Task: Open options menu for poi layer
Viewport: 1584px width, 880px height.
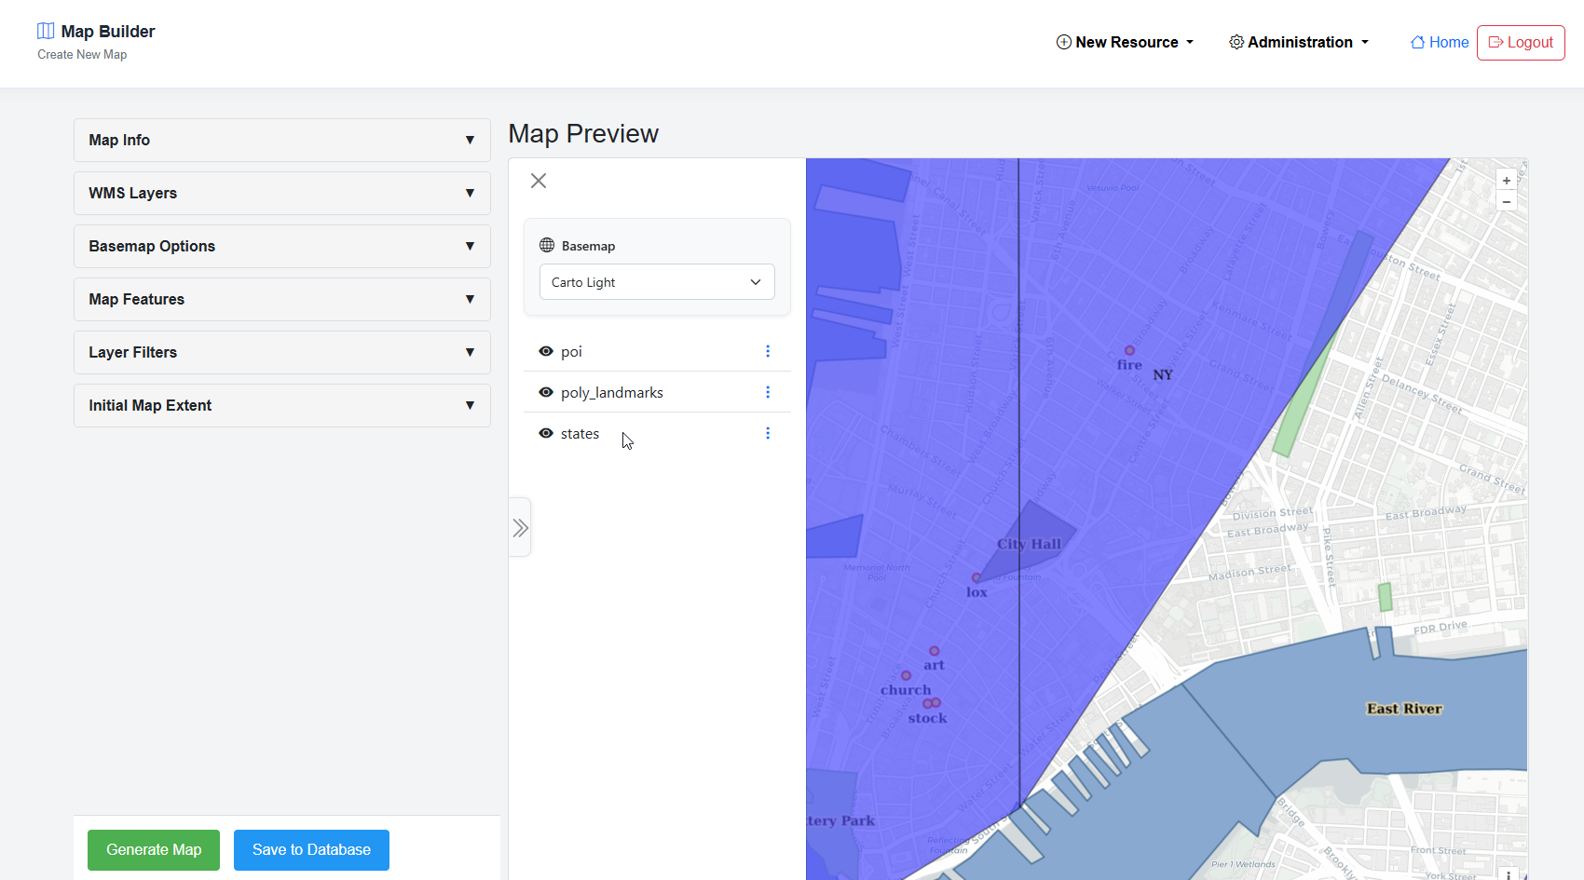Action: [768, 351]
